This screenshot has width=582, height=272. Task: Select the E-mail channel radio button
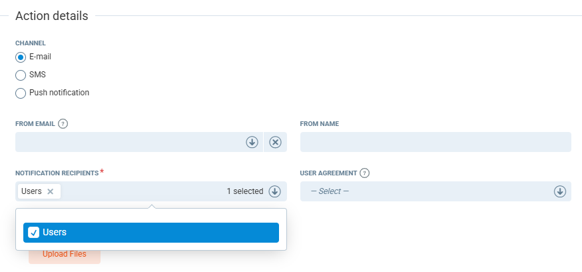pyautogui.click(x=21, y=57)
